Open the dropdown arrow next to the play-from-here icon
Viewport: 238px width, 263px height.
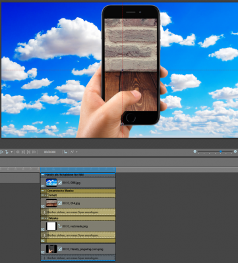[12, 152]
